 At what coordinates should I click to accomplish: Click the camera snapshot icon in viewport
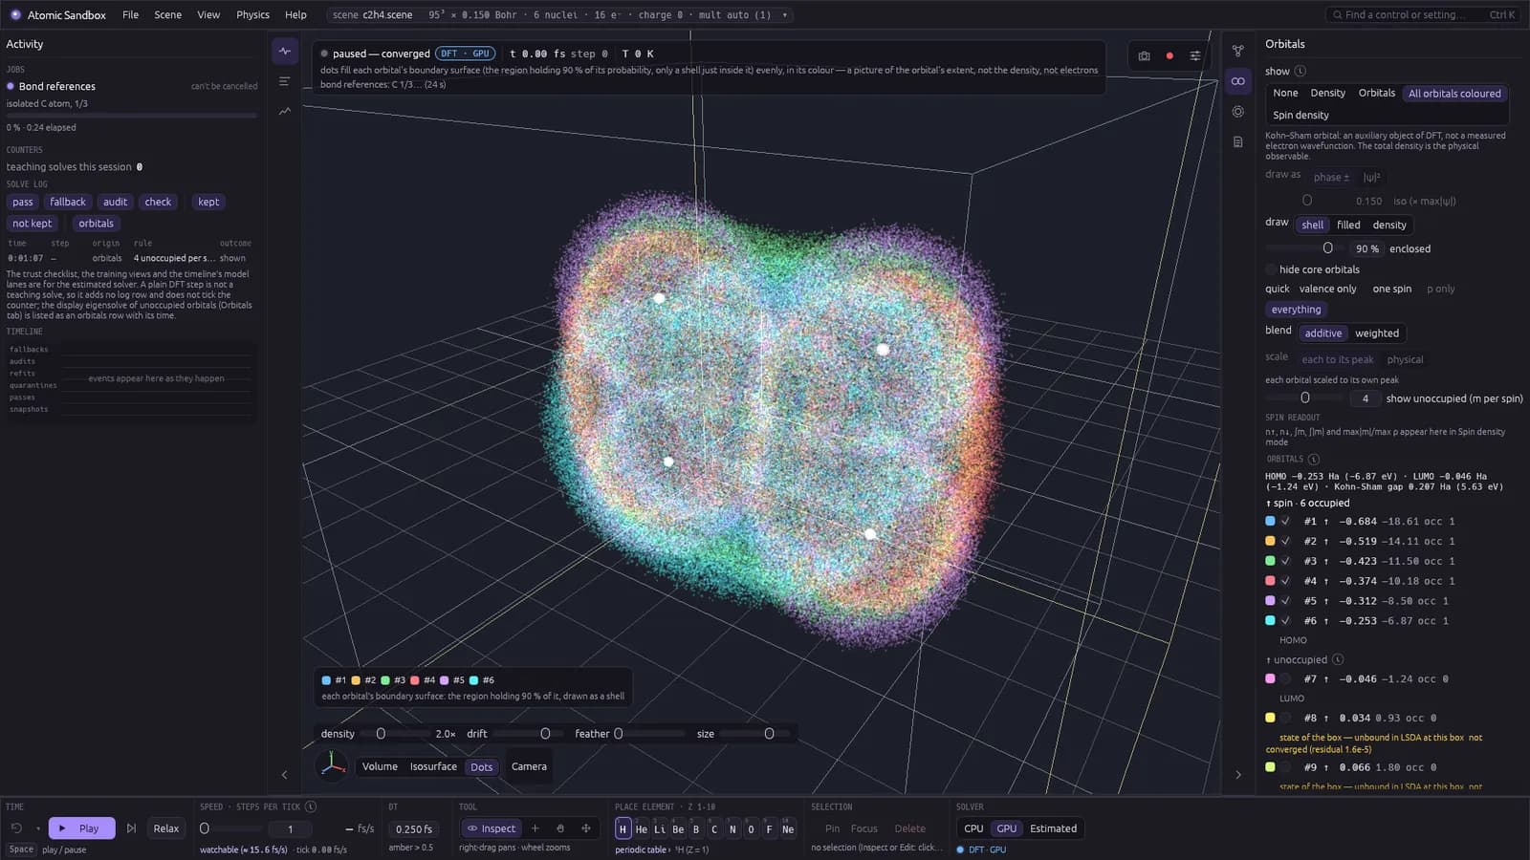1144,56
